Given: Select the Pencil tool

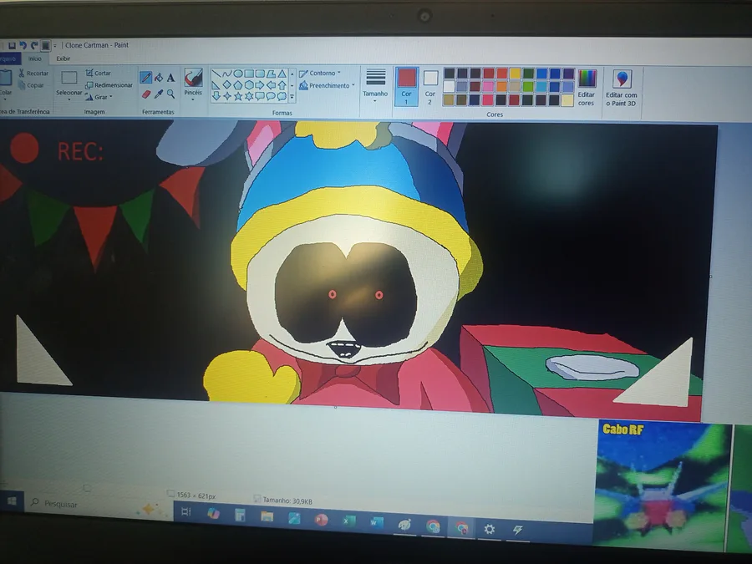Looking at the screenshot, I should [145, 77].
